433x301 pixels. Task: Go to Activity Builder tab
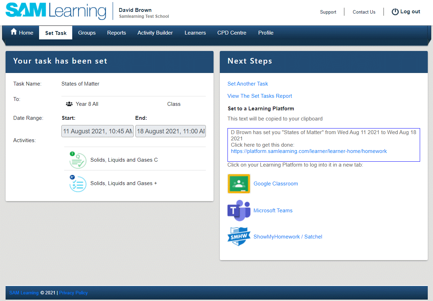click(x=155, y=33)
